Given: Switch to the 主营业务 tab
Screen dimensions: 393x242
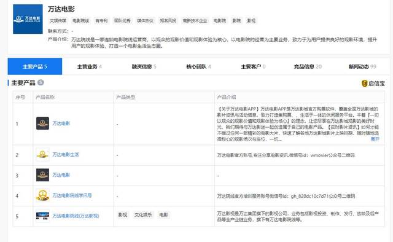Looking at the screenshot, I should tap(90, 66).
